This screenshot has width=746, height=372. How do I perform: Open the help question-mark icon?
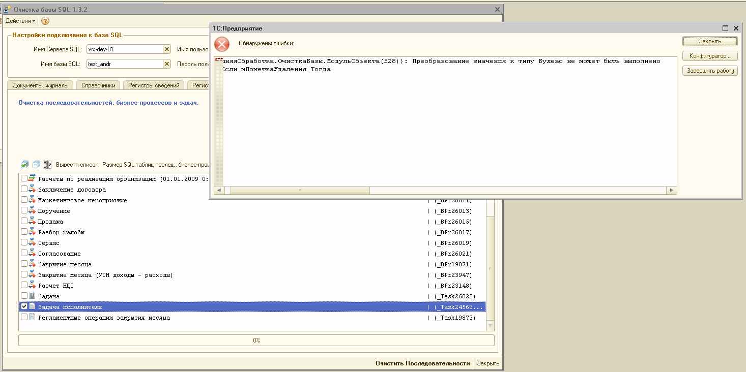coord(45,21)
